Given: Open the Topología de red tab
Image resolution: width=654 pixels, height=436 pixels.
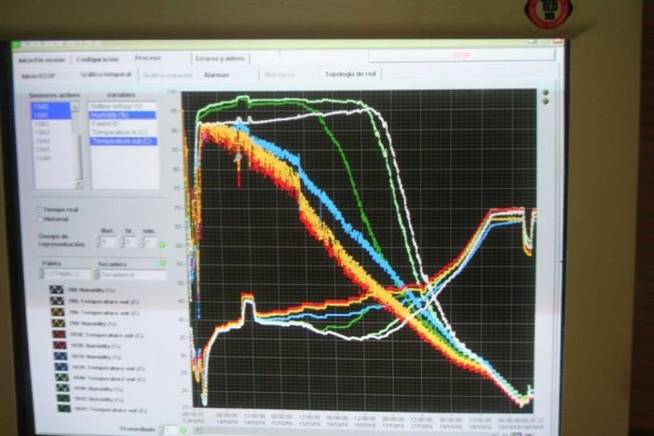Looking at the screenshot, I should coord(350,74).
